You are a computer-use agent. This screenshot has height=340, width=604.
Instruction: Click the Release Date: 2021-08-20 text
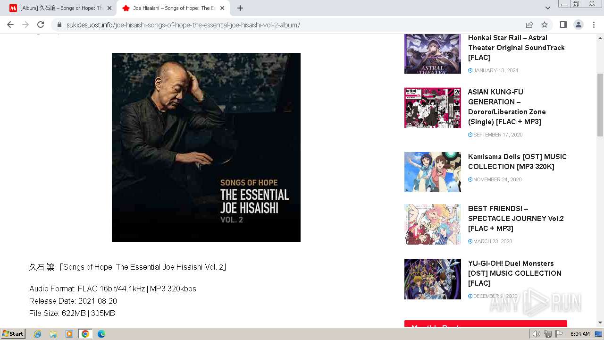click(73, 301)
